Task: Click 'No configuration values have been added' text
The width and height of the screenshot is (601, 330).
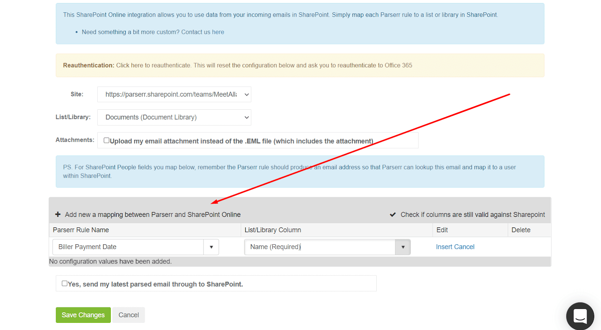Action: coord(110,262)
